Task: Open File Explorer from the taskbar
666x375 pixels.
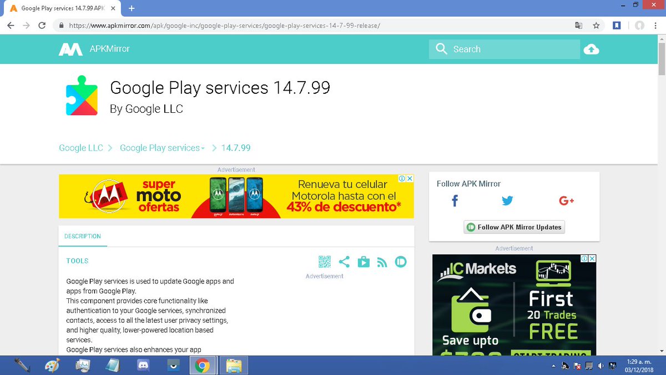Action: click(x=234, y=366)
